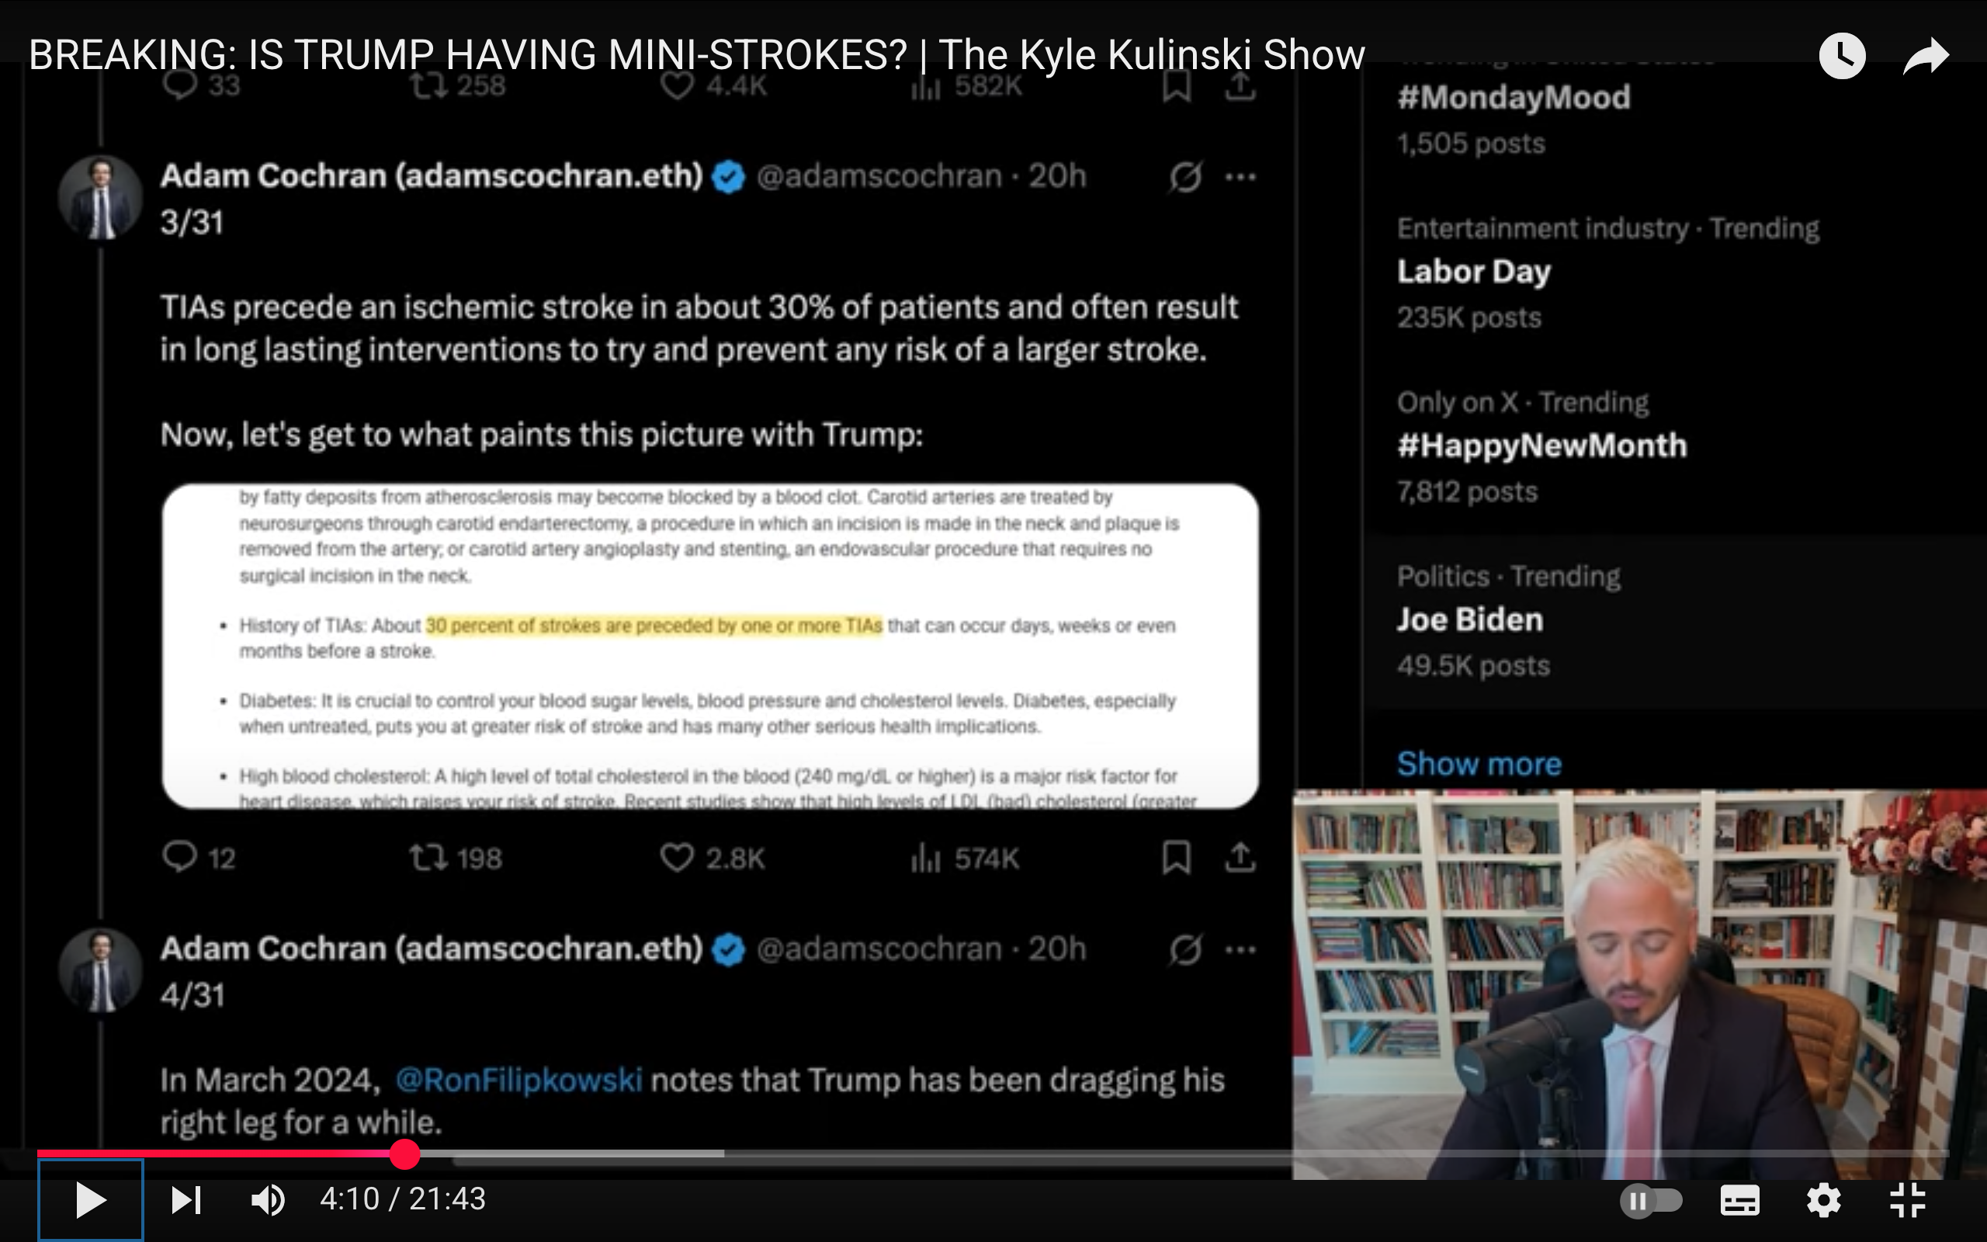Toggle the autoplay switch
Viewport: 1987px width, 1242px height.
pyautogui.click(x=1651, y=1202)
